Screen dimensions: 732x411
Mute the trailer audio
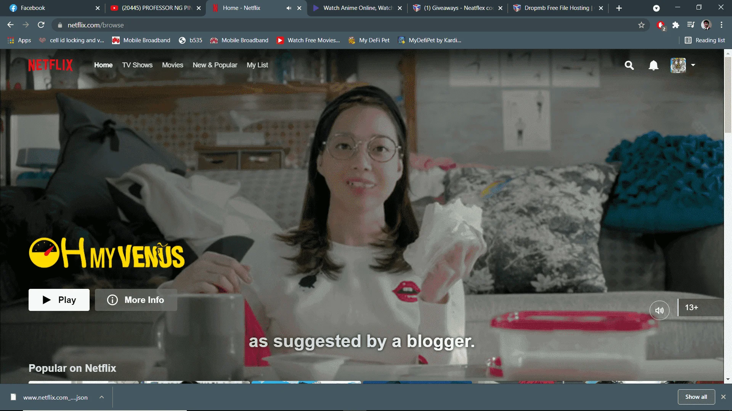pos(659,311)
